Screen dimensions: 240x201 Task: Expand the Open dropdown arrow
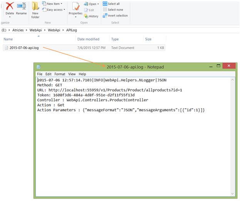pos(98,4)
